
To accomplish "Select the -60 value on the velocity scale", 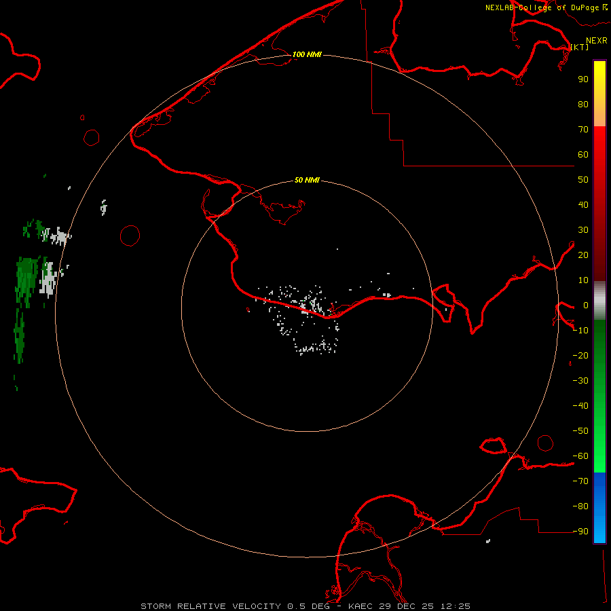I will coord(580,456).
